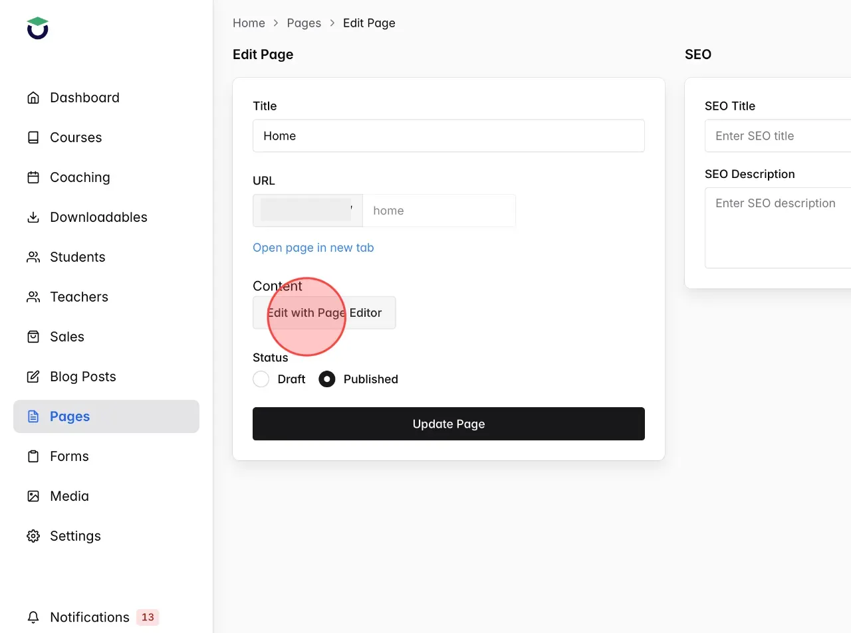Viewport: 851px width, 633px height.
Task: Click the Courses book icon
Action: click(33, 137)
